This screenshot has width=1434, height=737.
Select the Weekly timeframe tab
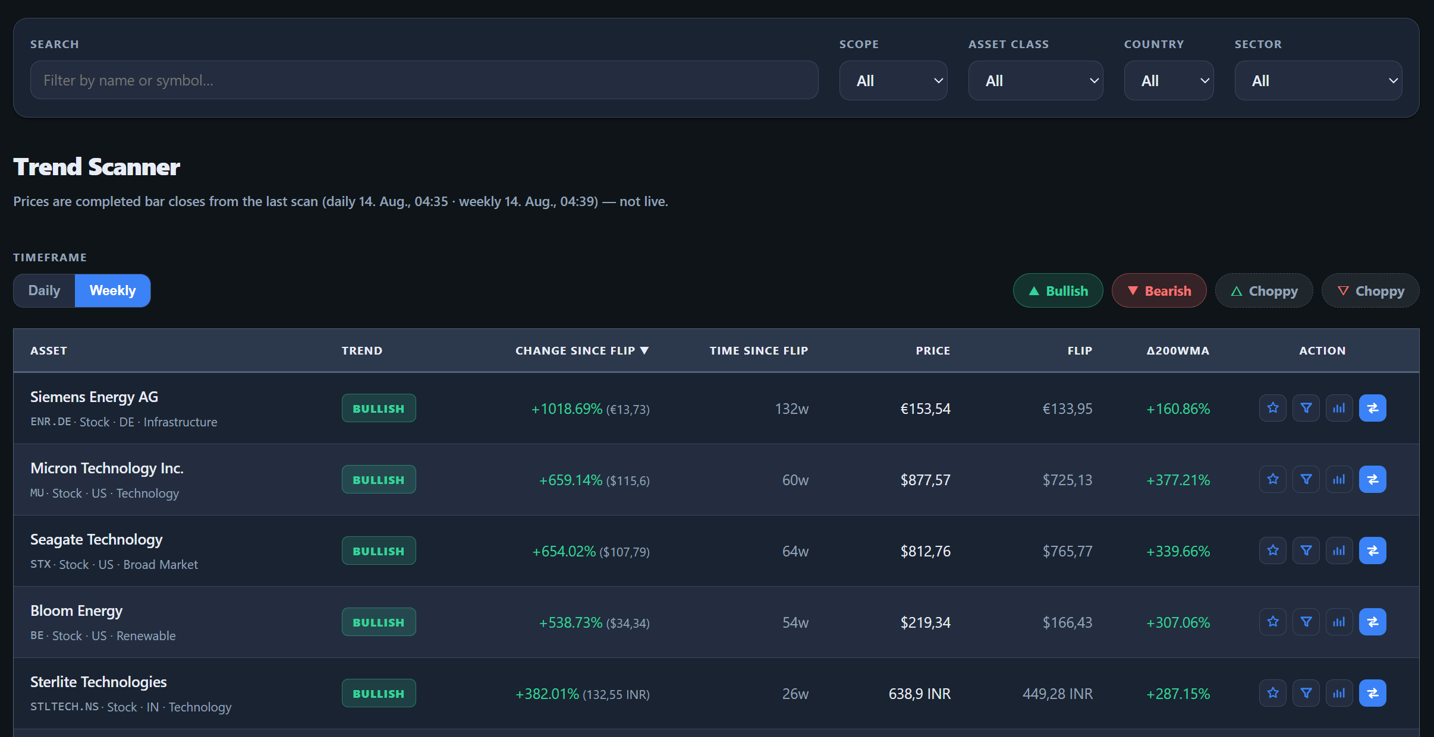tap(112, 290)
